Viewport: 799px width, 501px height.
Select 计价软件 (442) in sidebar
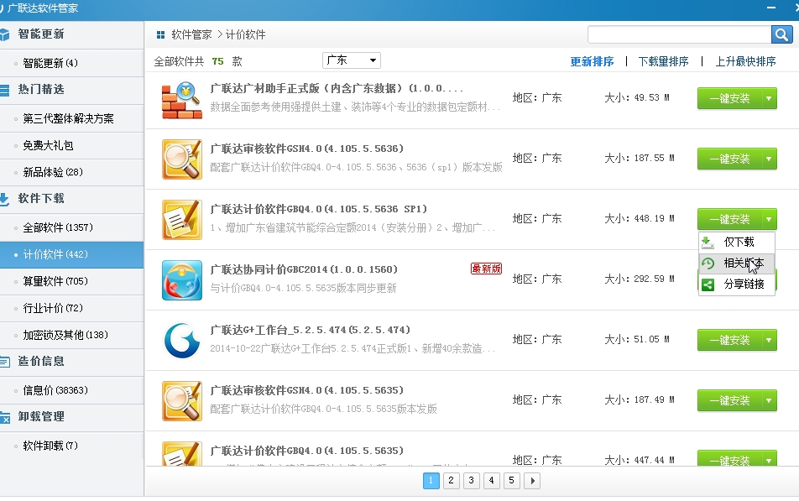tap(71, 254)
